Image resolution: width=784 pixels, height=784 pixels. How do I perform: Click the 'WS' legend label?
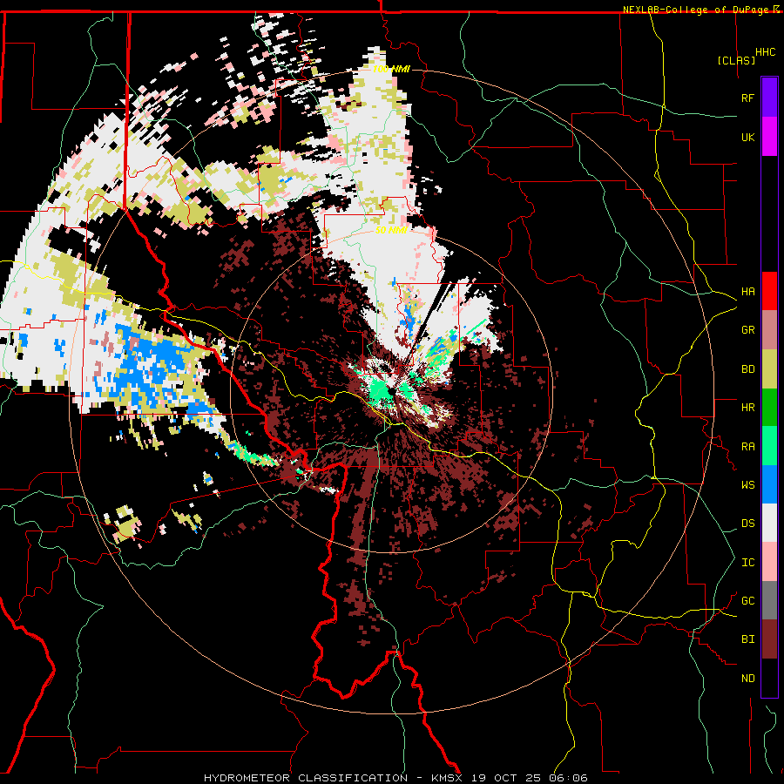pos(747,485)
